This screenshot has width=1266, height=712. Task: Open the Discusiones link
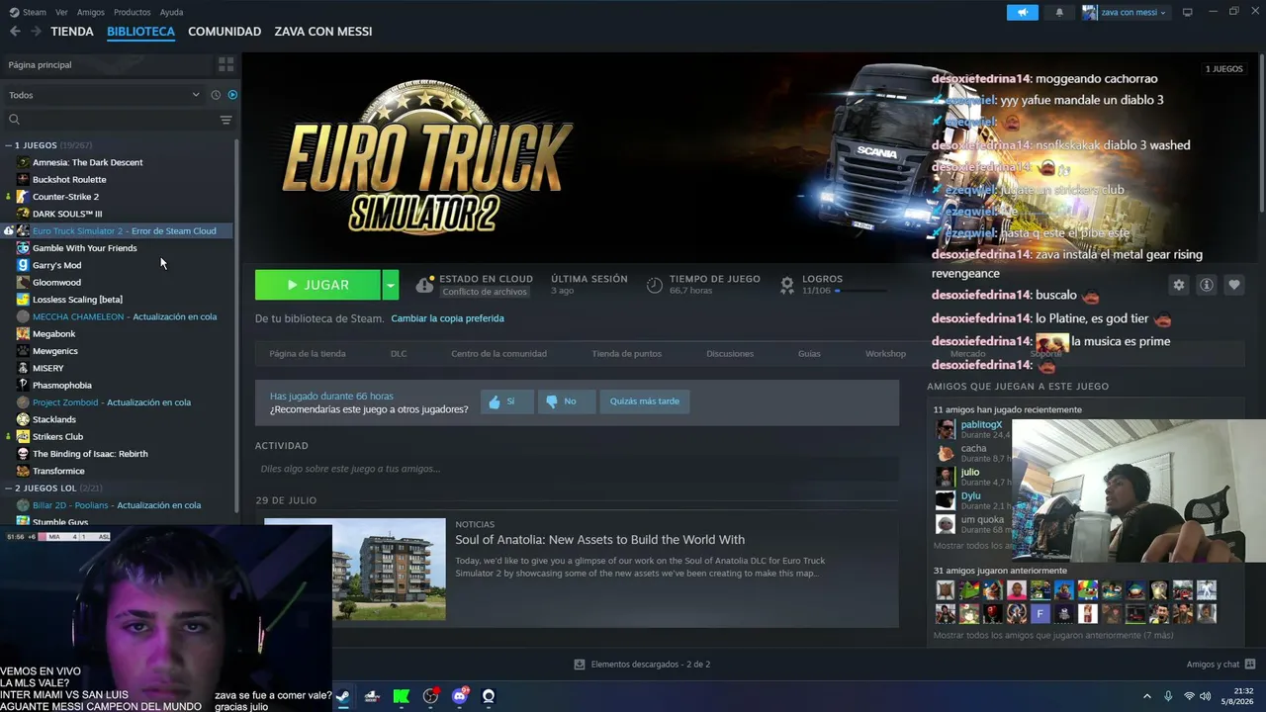(730, 353)
